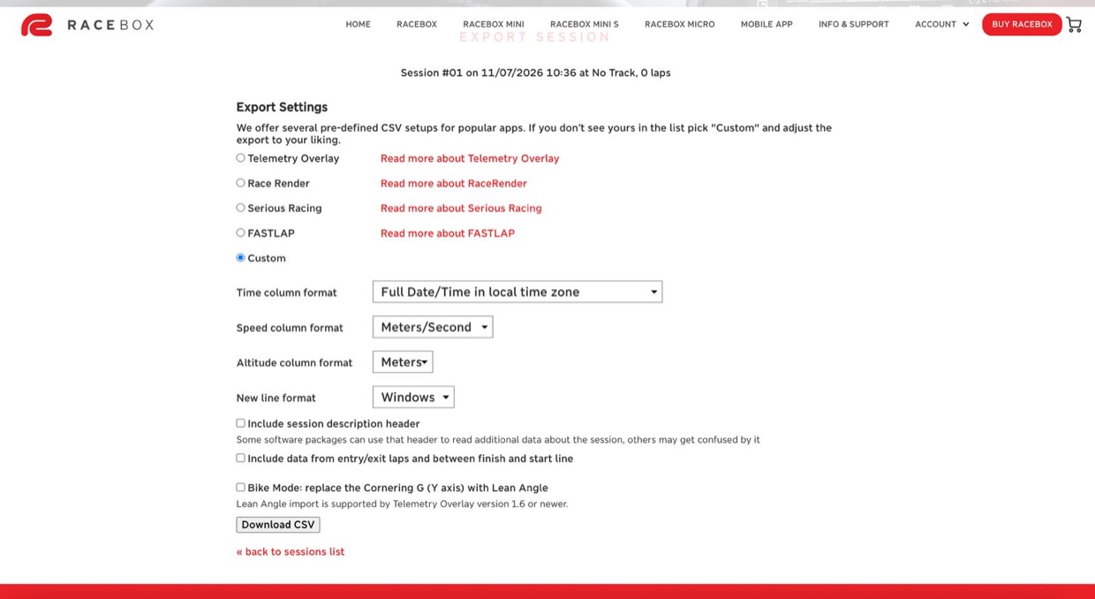Click the Time column format label

pos(287,292)
